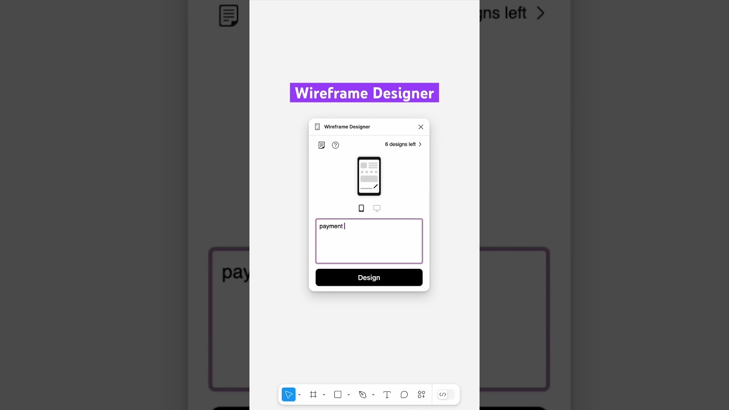The height and width of the screenshot is (410, 729).
Task: Select the Frame tool
Action: click(313, 395)
